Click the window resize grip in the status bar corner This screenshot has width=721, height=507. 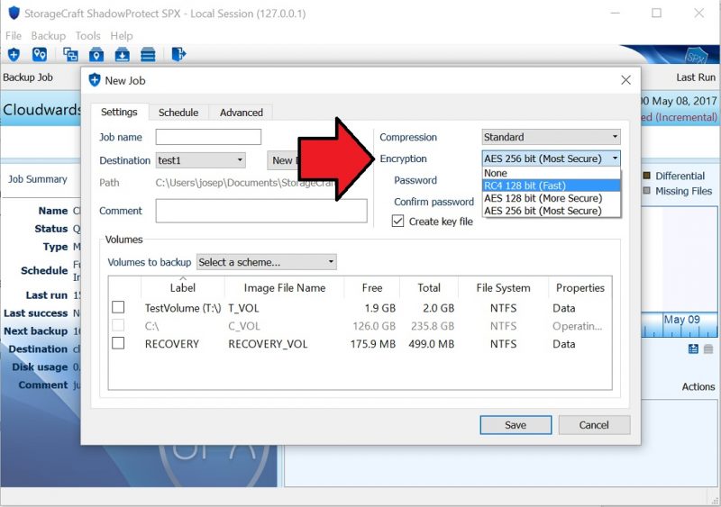(x=713, y=499)
